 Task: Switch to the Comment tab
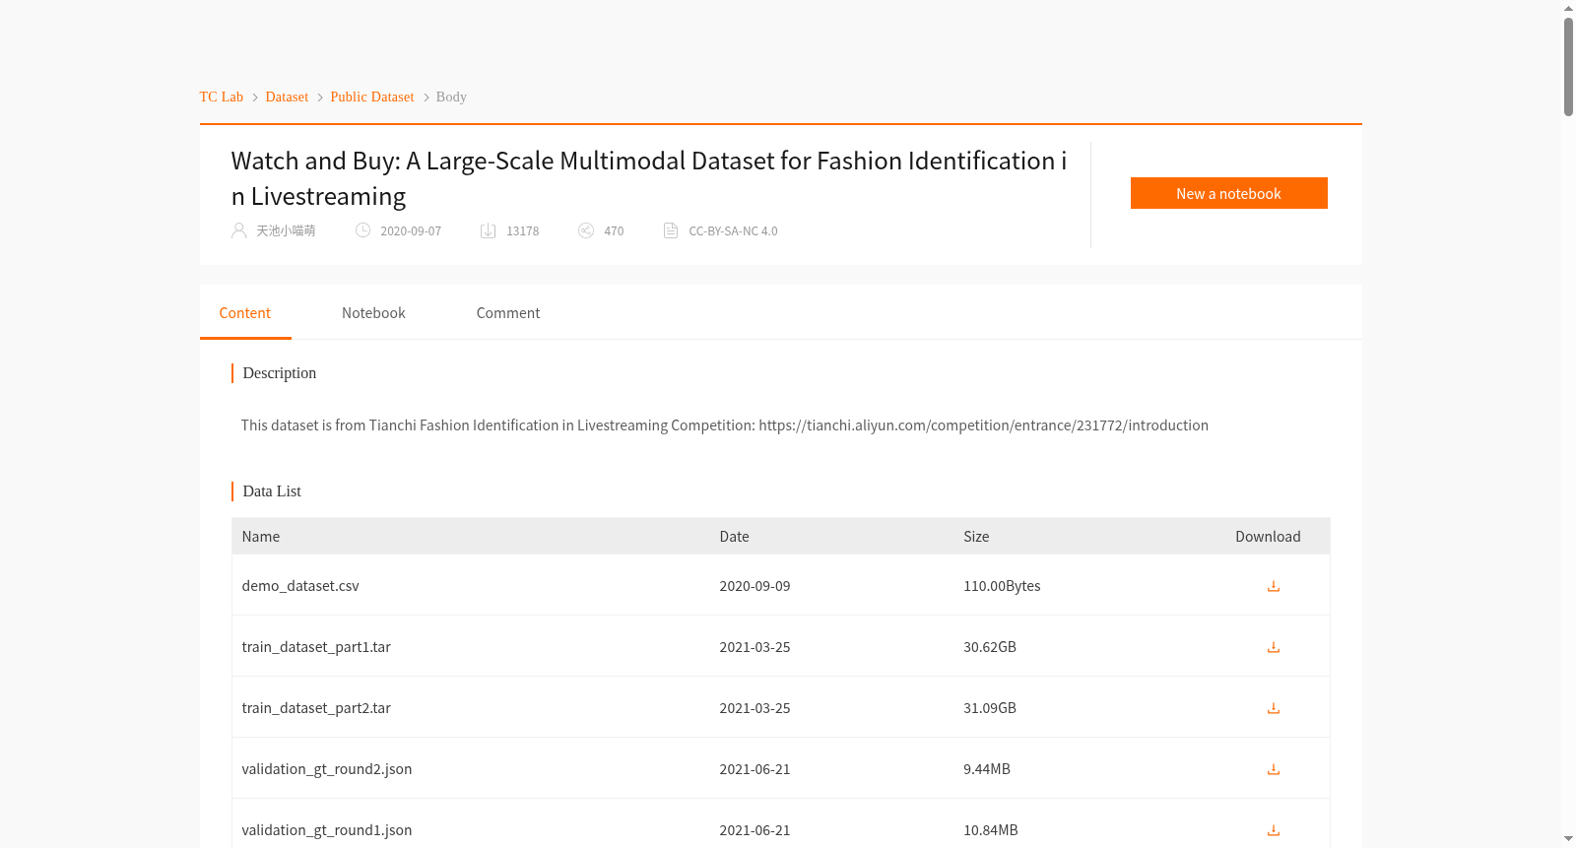click(508, 313)
